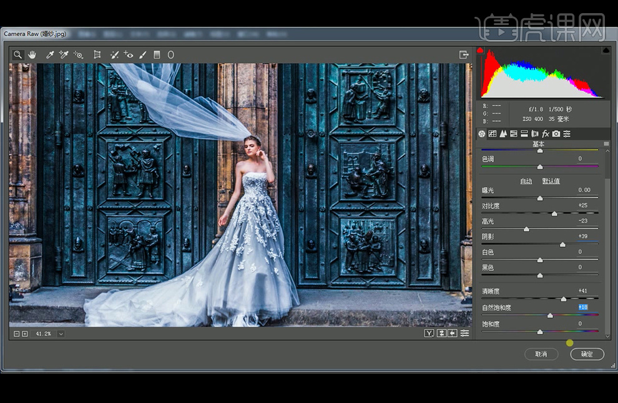Choose the Graduated Filter tool
Image resolution: width=618 pixels, height=403 pixels.
tap(157, 55)
